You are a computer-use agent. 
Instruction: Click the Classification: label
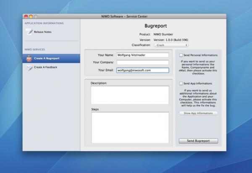tap(141, 45)
